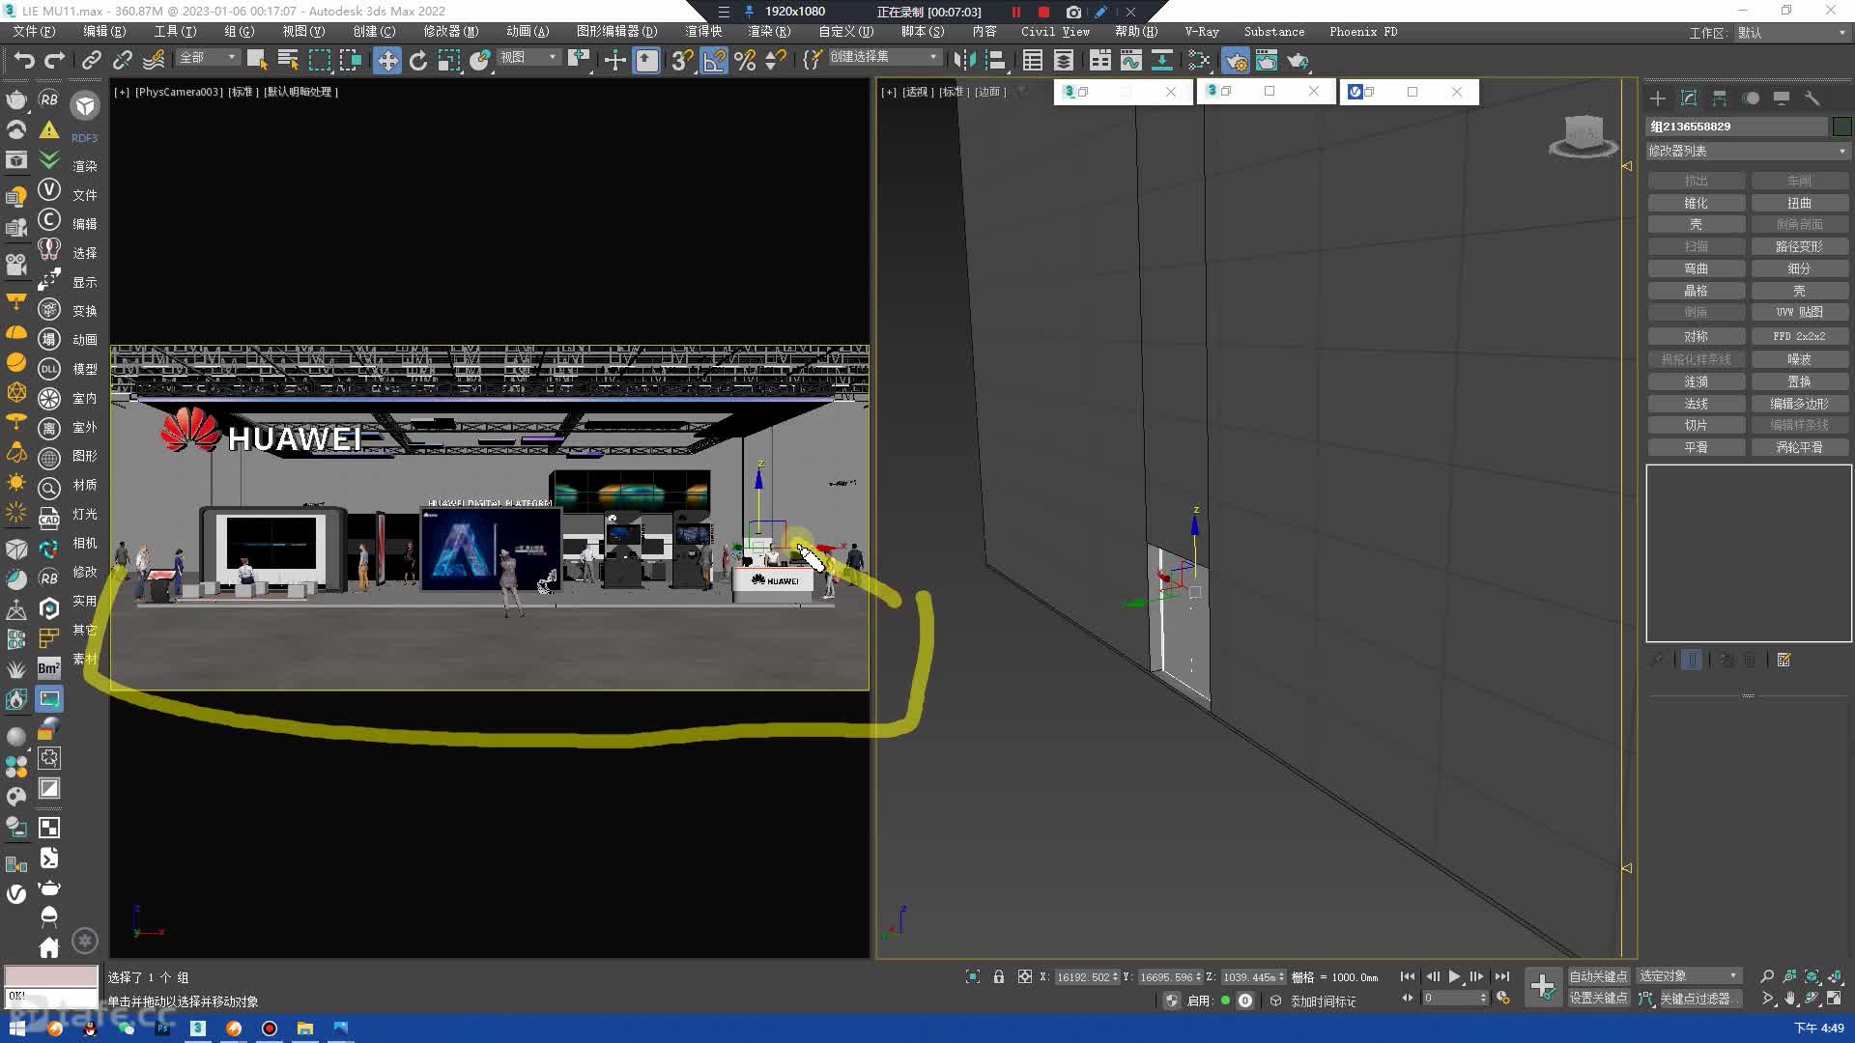Open the 默认明暗处理 shading viewport label menu
1855x1043 pixels.
pyautogui.click(x=301, y=93)
